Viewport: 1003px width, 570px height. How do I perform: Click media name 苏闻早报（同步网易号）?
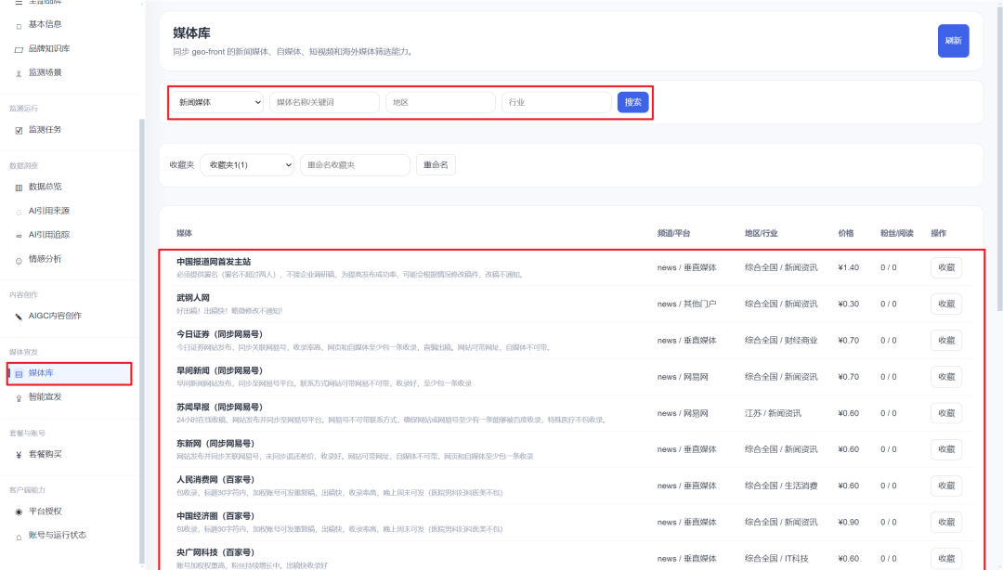point(219,407)
